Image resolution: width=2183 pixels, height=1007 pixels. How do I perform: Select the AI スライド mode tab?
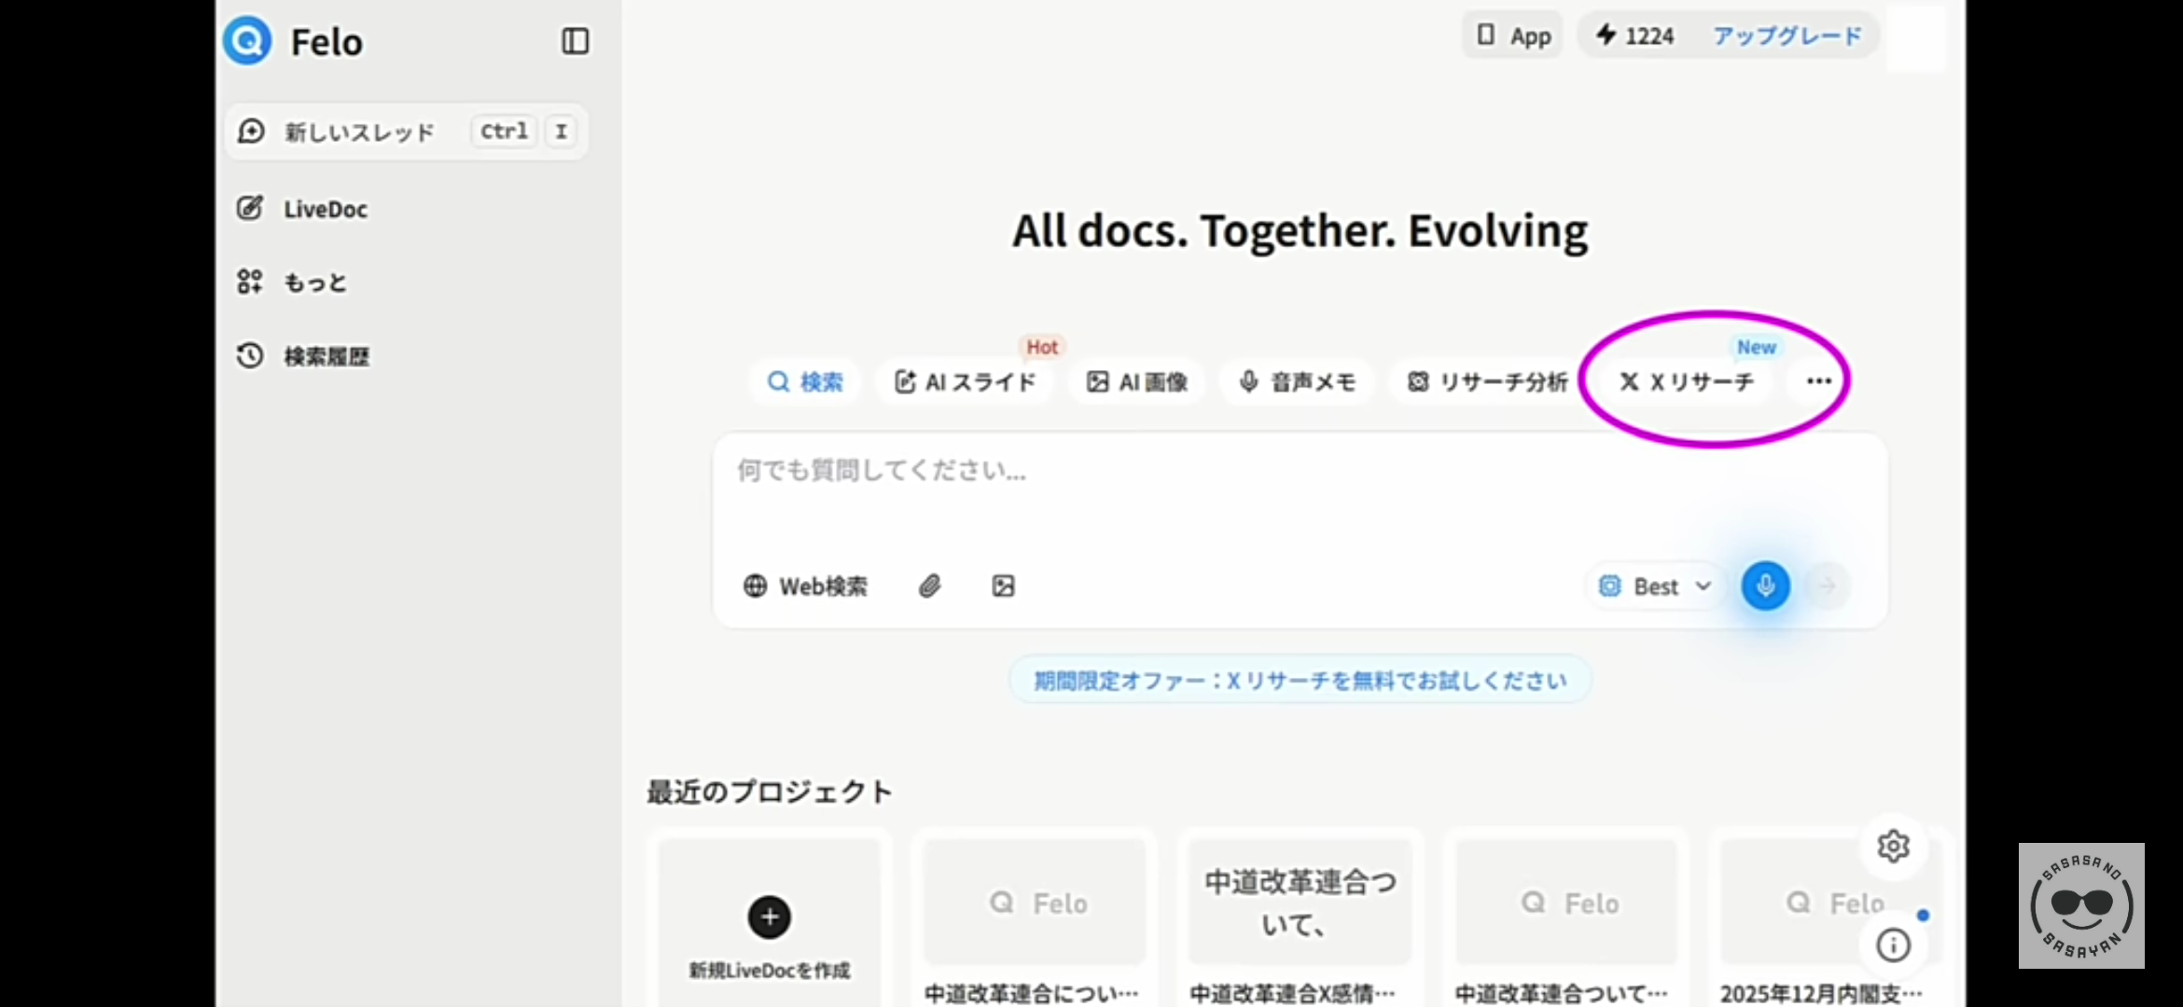966,382
